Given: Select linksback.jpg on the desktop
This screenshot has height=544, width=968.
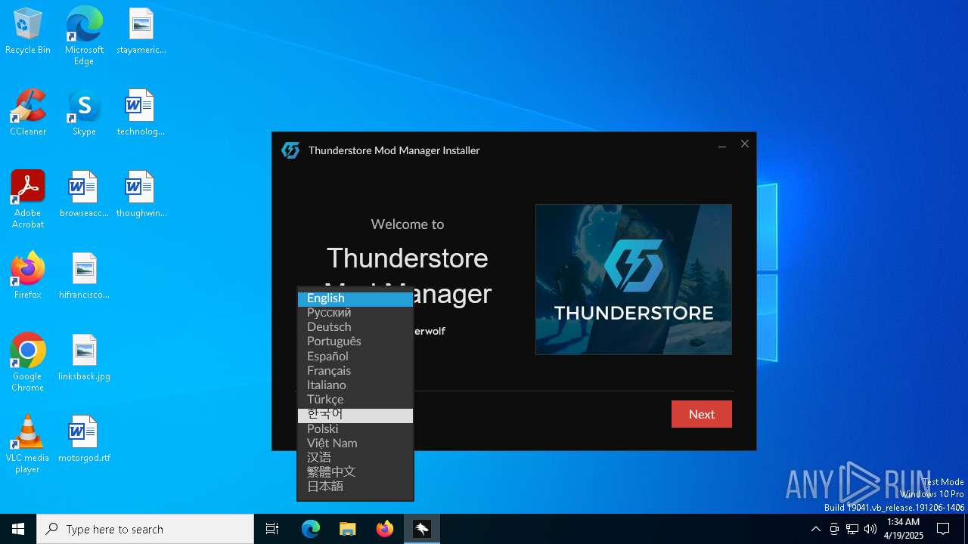Looking at the screenshot, I should (84, 358).
